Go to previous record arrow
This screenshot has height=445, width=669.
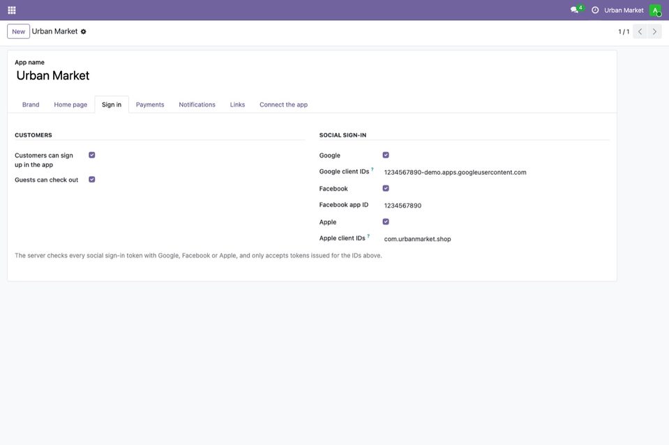[x=640, y=31]
